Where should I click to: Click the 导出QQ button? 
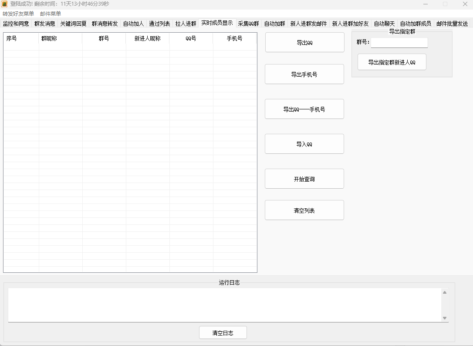(x=304, y=42)
